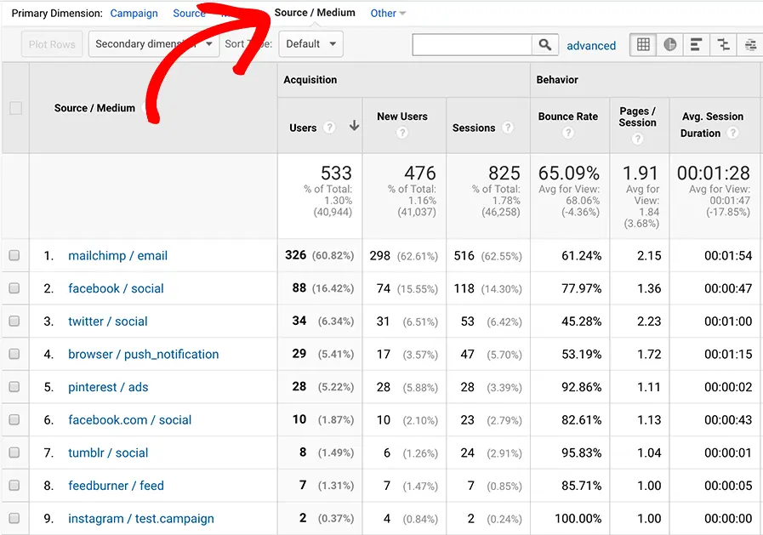Open twitter / social source link
This screenshot has height=535, width=763.
[107, 322]
